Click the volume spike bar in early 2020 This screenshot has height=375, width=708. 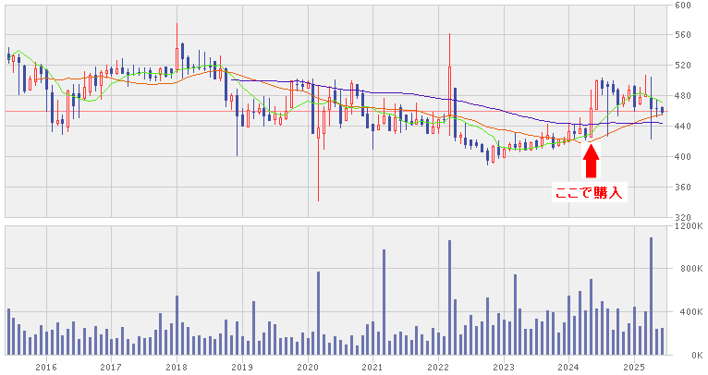click(318, 313)
